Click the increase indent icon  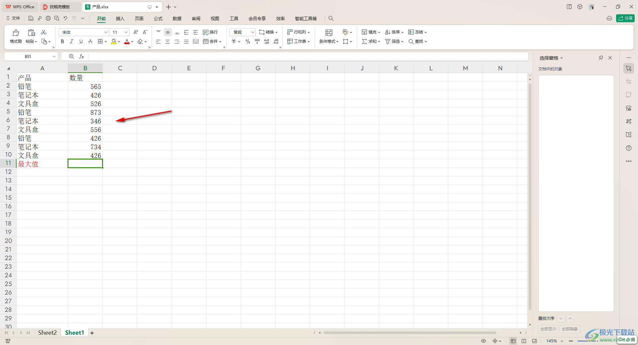[196, 32]
